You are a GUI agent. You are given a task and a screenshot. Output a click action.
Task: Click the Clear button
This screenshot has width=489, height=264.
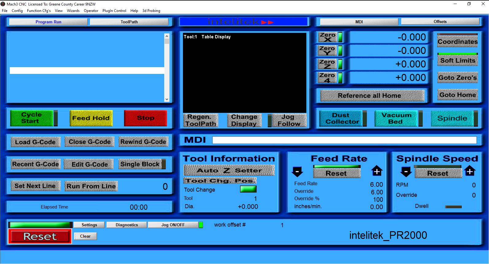coord(85,236)
